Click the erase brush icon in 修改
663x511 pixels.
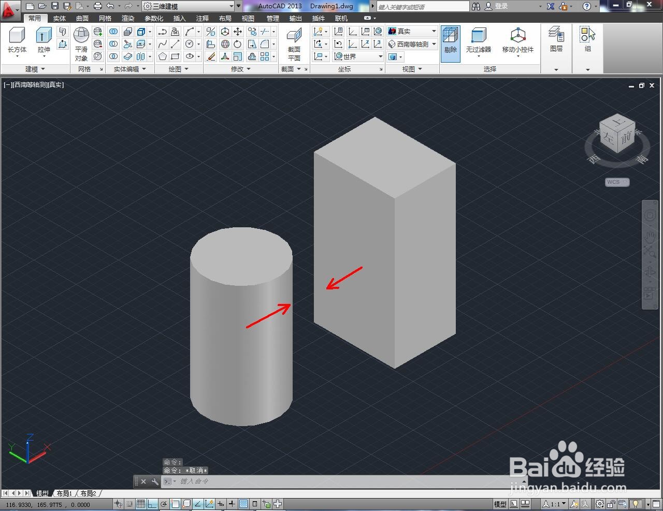(x=211, y=56)
